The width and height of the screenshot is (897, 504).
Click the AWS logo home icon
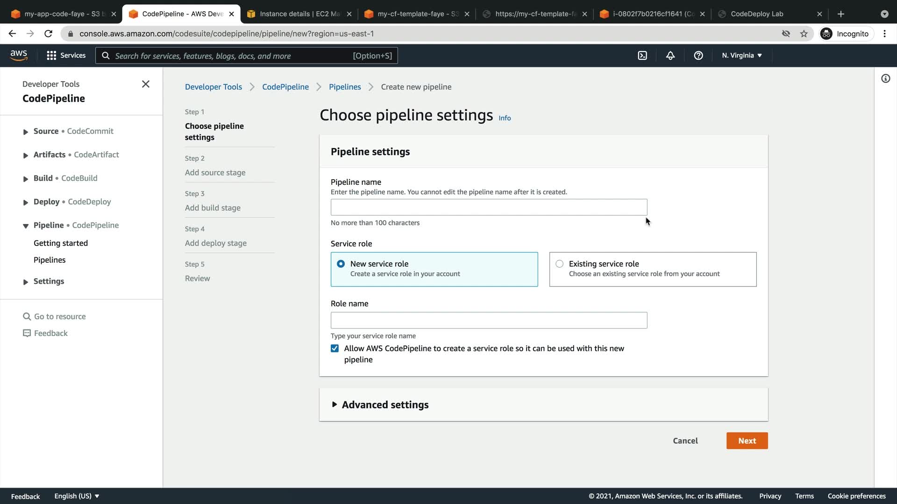[x=19, y=56]
